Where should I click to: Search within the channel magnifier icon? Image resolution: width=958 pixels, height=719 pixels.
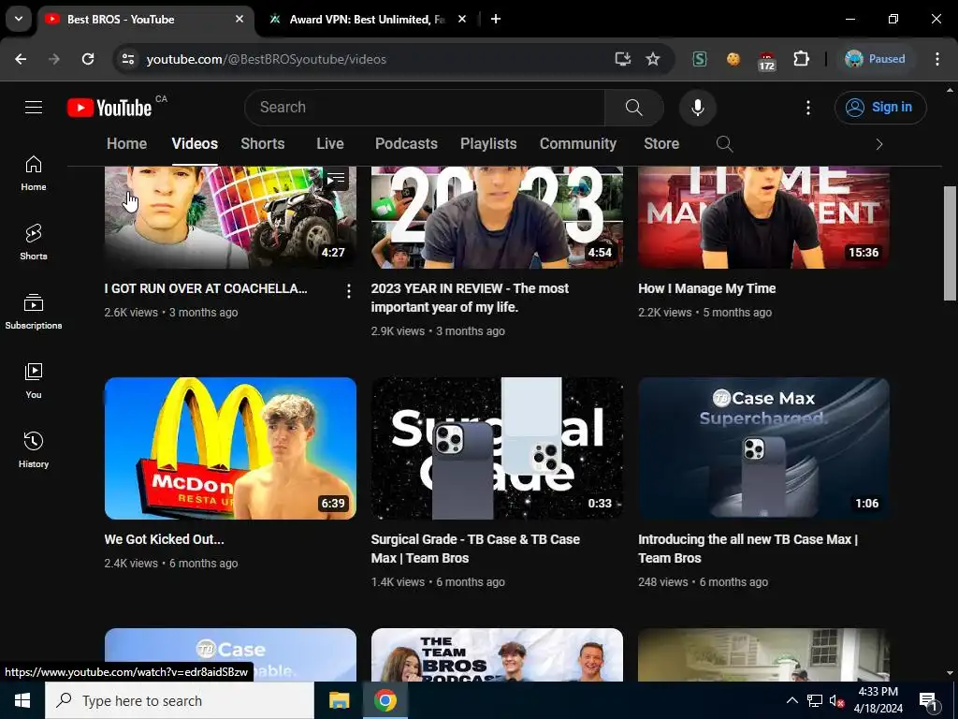[x=724, y=144]
